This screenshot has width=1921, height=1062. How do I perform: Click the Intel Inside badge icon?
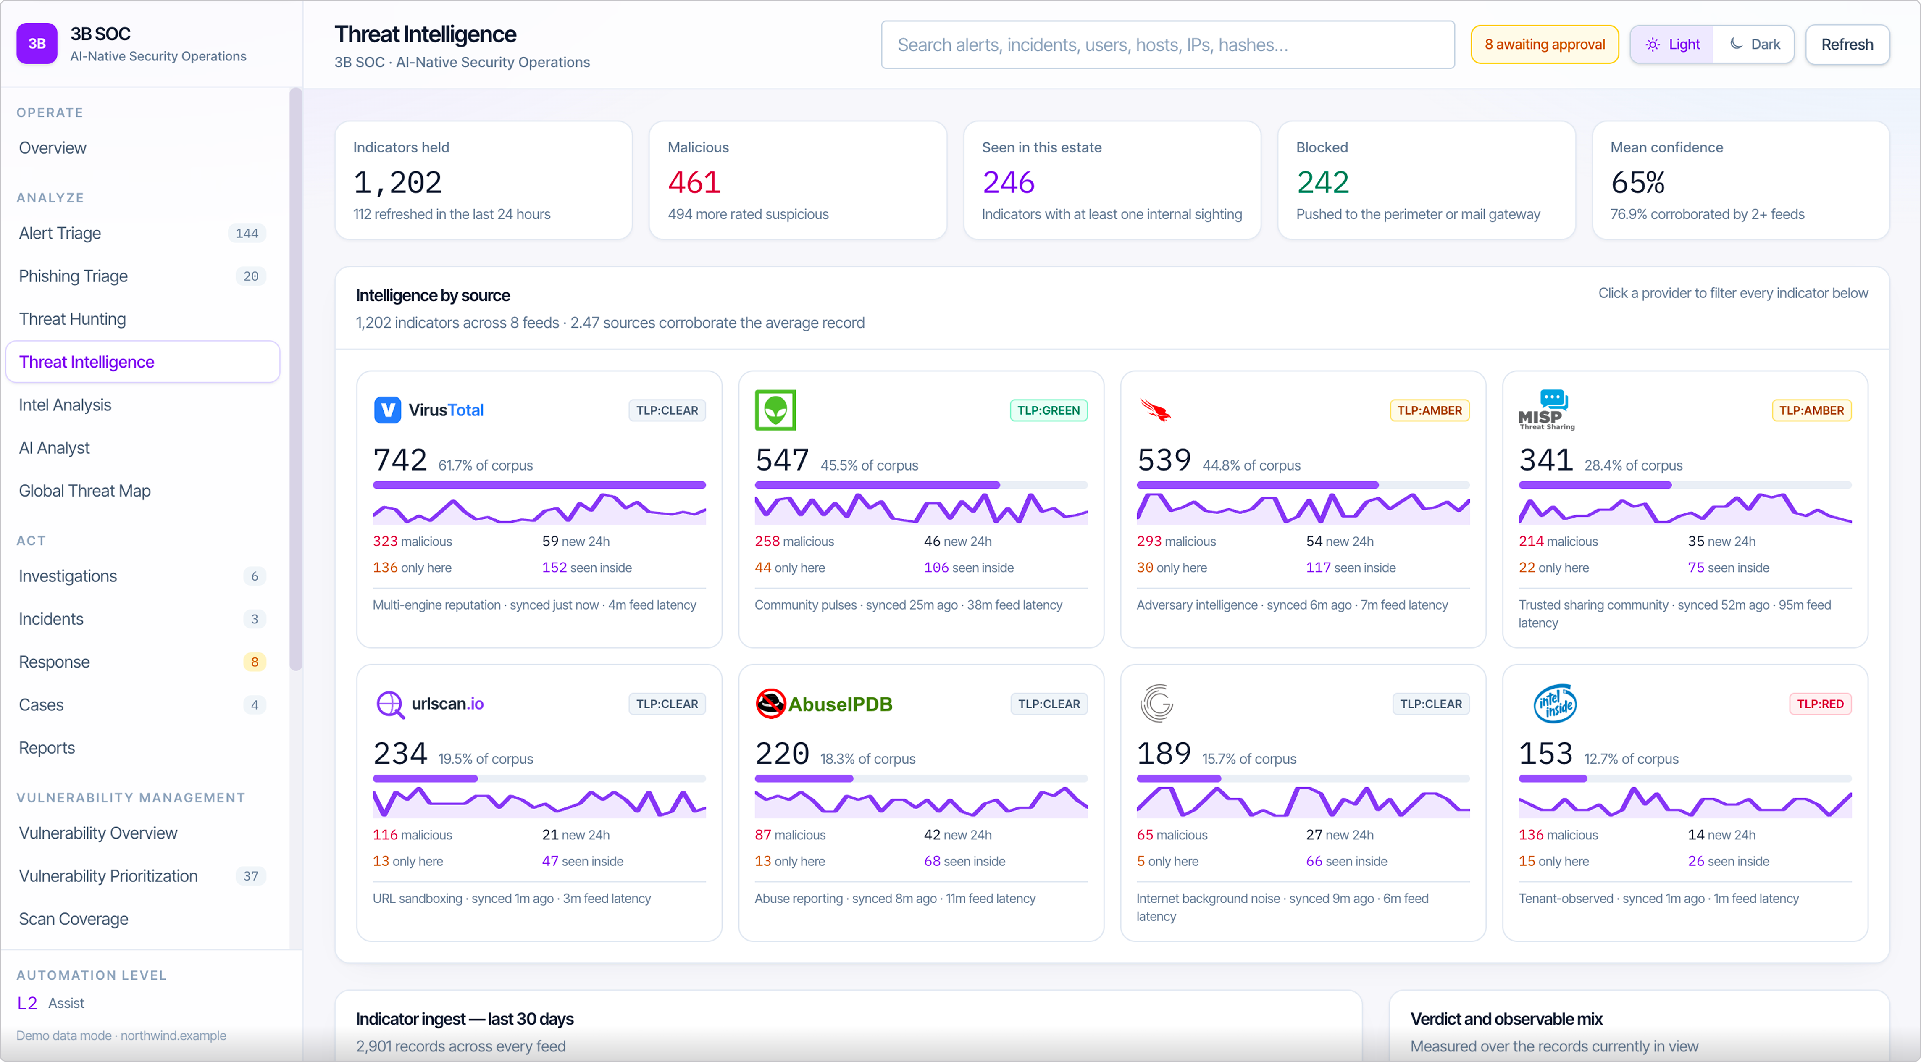(x=1555, y=703)
